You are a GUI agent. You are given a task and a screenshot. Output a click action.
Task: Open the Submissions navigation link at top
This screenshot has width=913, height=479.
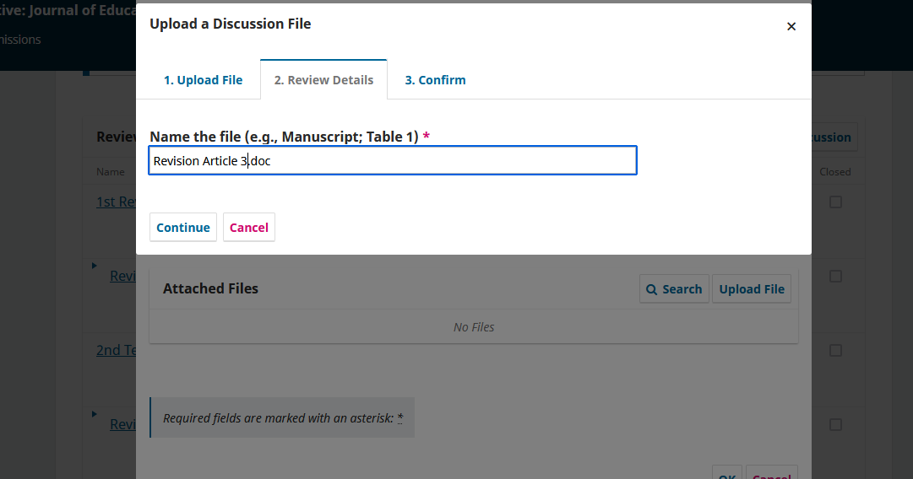pyautogui.click(x=20, y=40)
